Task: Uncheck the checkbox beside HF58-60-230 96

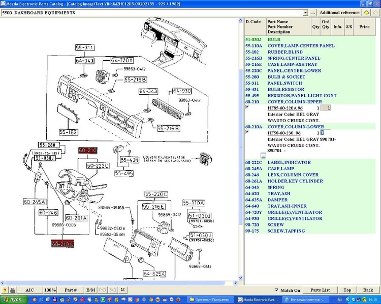Action: pos(247,132)
